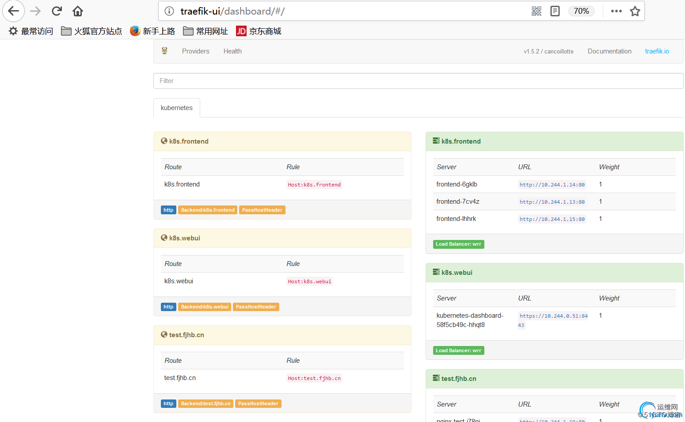The image size is (685, 422).
Task: Click the k8s.frontend backend server icon
Action: 436,141
